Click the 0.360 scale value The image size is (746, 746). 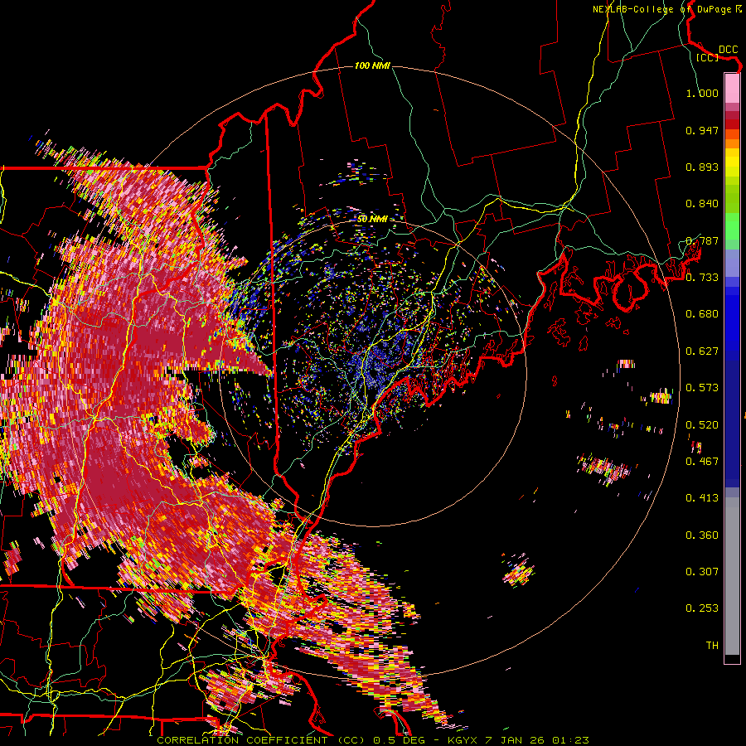[702, 535]
